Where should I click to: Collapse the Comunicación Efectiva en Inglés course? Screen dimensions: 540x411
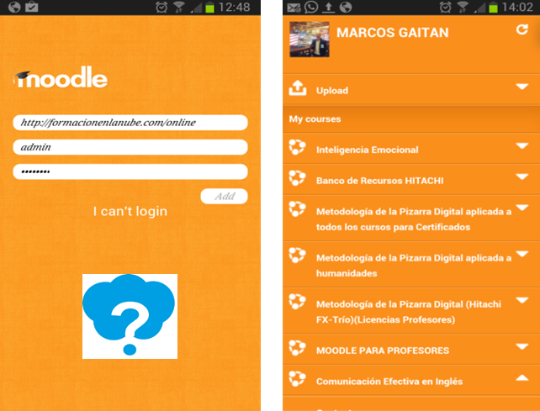tap(521, 378)
